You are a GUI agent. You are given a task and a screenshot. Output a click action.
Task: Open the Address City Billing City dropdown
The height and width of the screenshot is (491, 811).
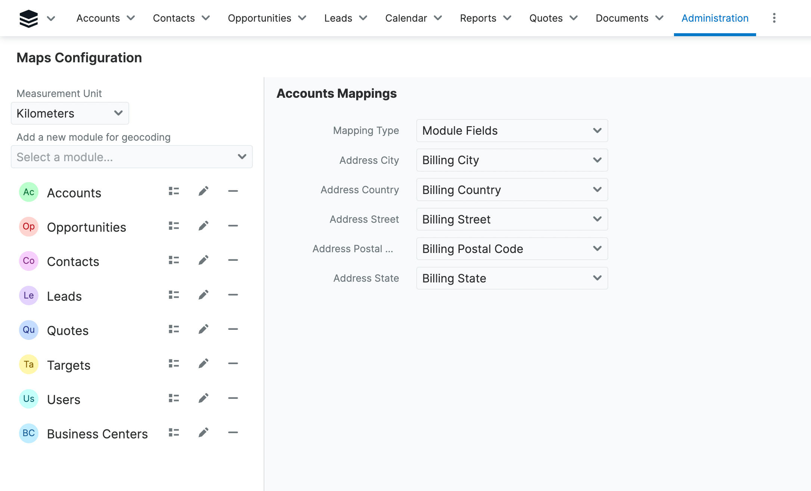(512, 160)
